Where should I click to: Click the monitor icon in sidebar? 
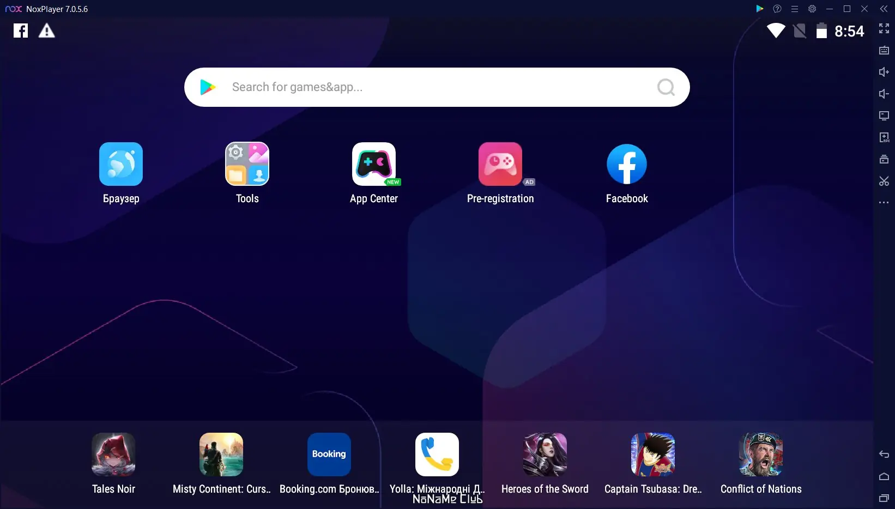884,116
